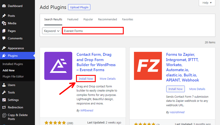Install the Everest Forms plugin
Image resolution: width=220 pixels, height=125 pixels.
pyautogui.click(x=86, y=79)
